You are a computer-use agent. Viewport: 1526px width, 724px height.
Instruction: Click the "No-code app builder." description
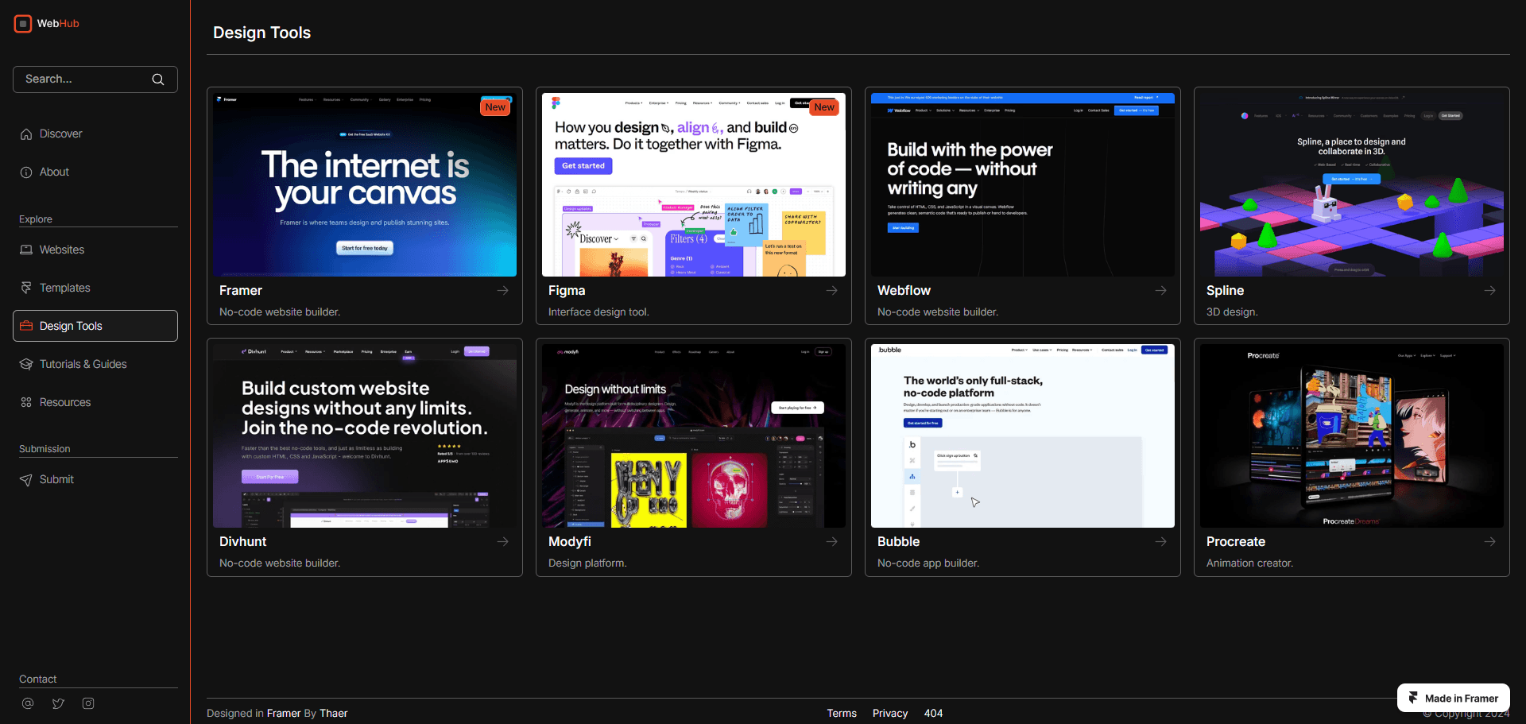tap(928, 563)
